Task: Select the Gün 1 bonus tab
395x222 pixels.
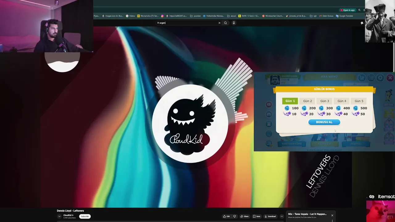Action: pyautogui.click(x=290, y=101)
